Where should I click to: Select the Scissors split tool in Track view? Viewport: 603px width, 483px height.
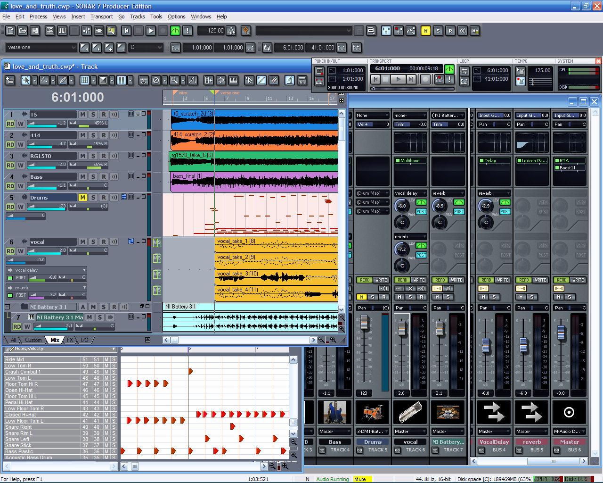(x=144, y=80)
